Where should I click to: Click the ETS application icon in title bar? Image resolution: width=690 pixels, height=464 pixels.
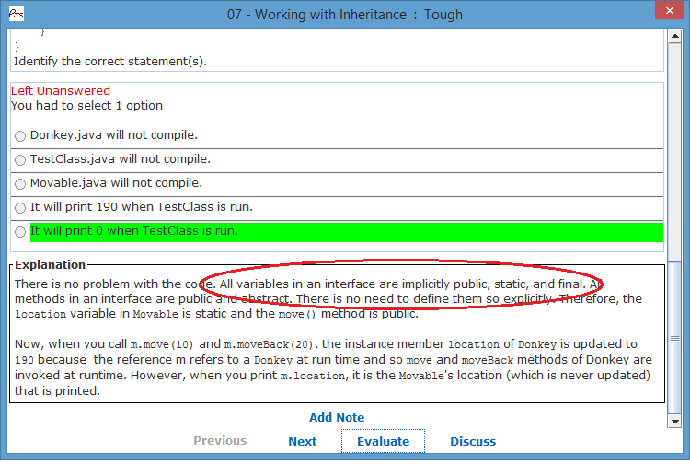[14, 14]
